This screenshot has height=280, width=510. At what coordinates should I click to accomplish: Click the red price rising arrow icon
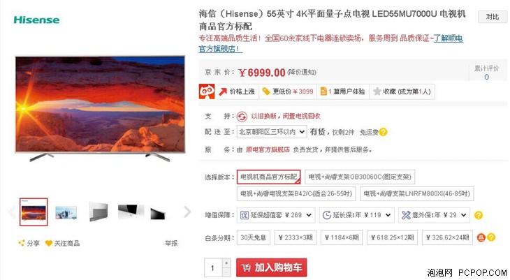[x=223, y=91]
